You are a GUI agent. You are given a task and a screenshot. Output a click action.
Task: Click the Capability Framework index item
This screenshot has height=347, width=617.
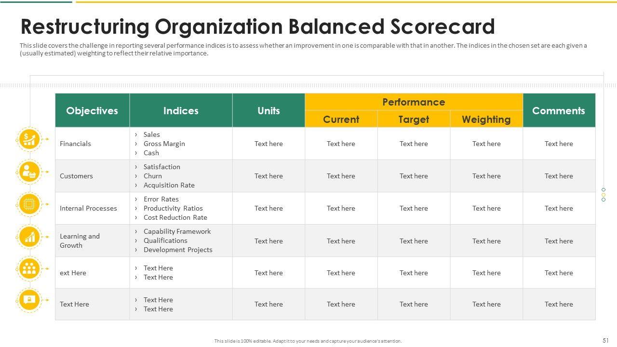[x=177, y=231]
